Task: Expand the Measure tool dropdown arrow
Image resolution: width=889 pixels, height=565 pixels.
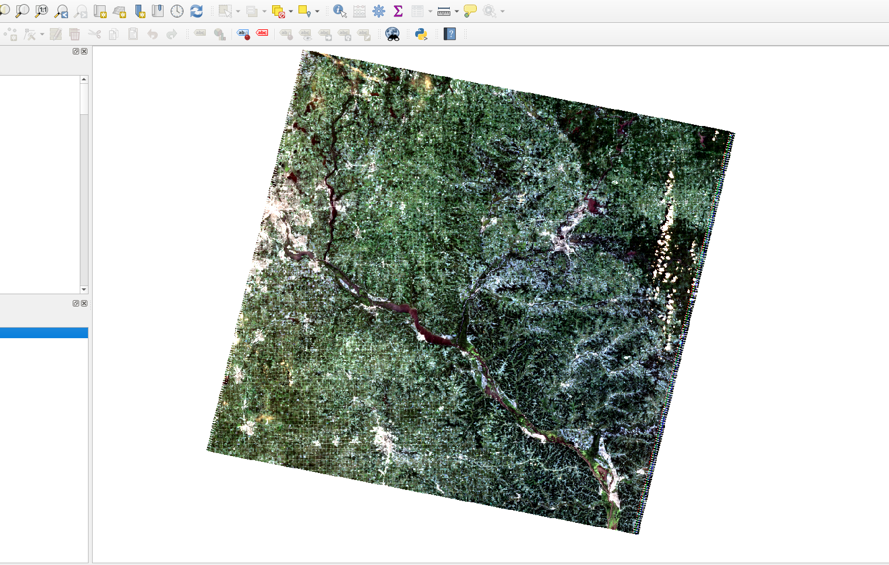Action: (457, 11)
